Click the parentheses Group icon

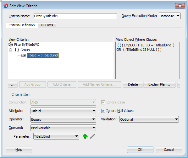tap(17, 50)
